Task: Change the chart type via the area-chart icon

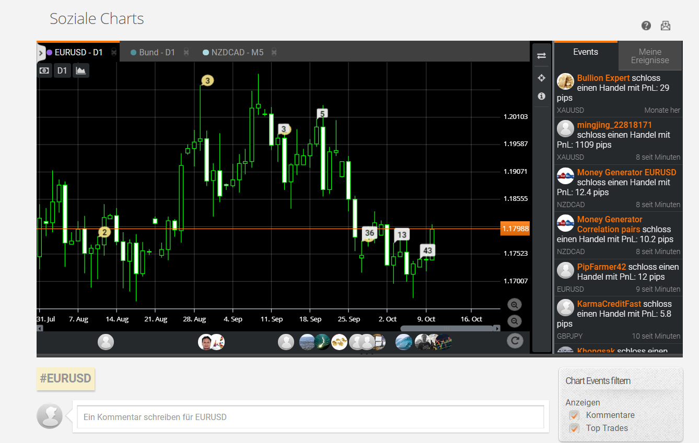Action: [x=81, y=70]
